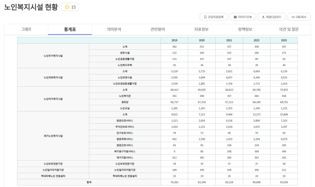Click the 방문요양서비스 2023 value 7,192

pos(284,121)
